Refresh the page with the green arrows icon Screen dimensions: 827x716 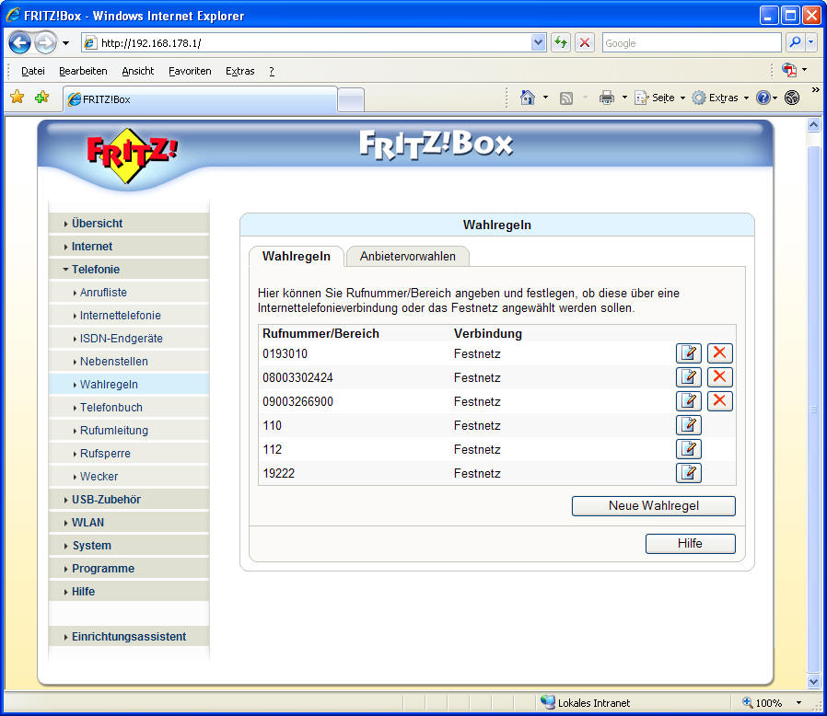[561, 42]
